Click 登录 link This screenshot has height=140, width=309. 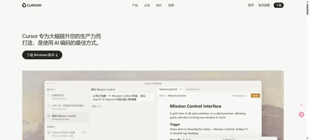[x=251, y=5]
